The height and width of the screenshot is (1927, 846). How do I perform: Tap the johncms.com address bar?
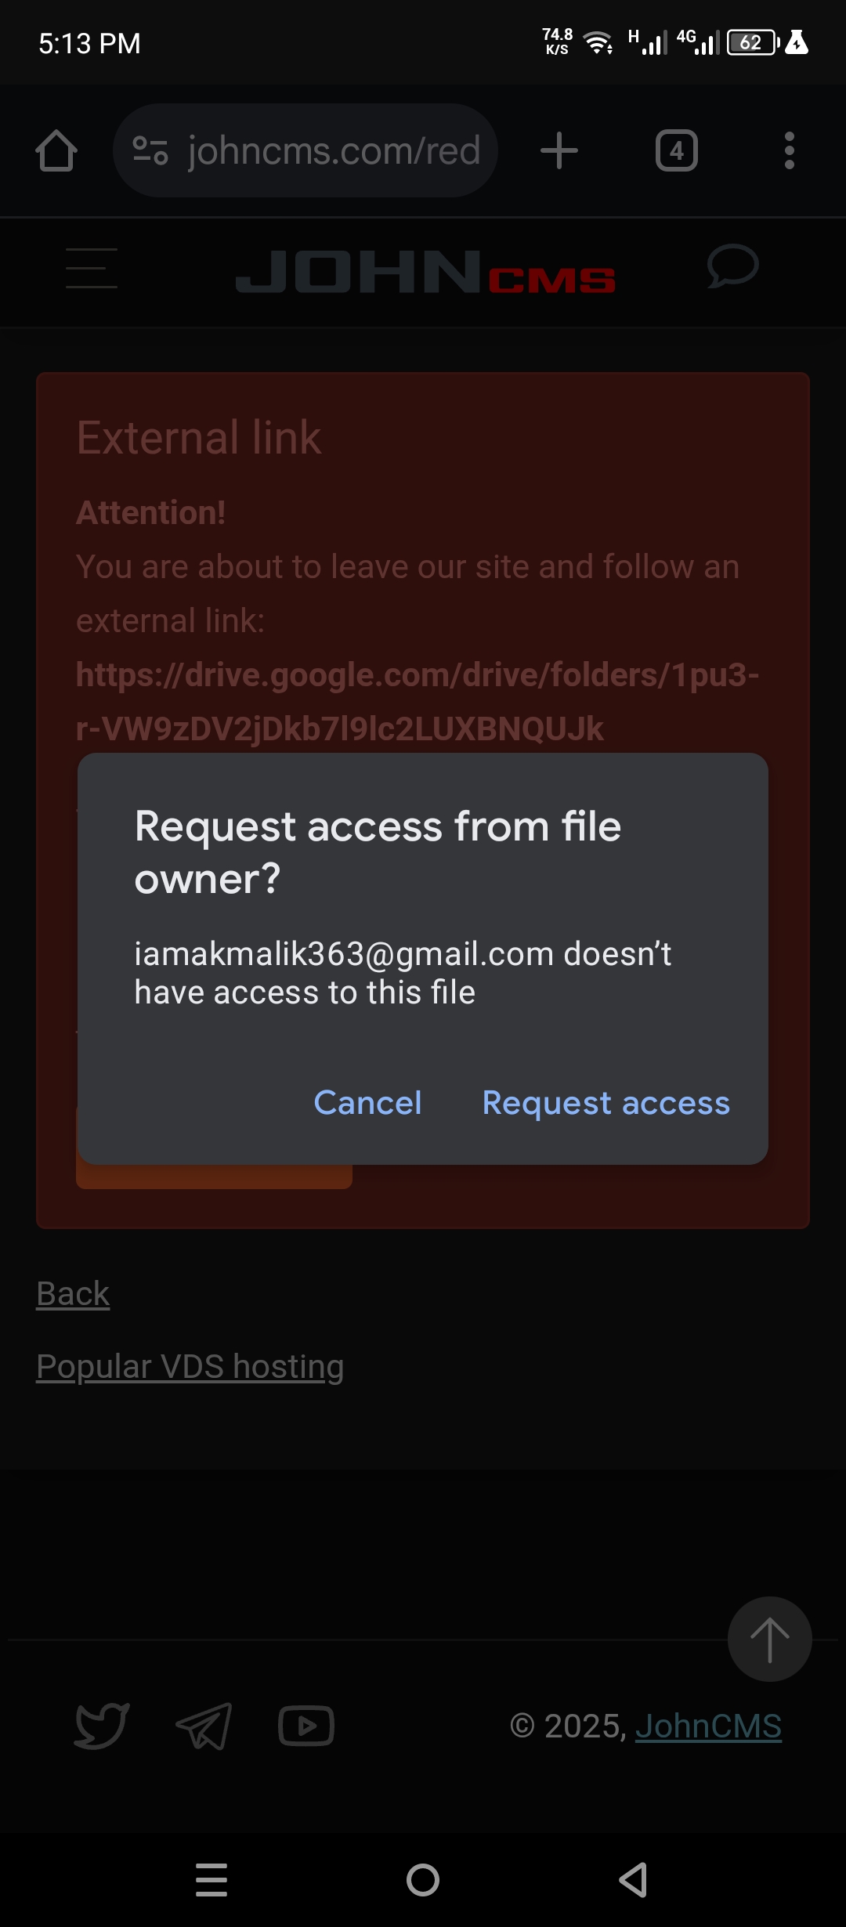point(334,150)
